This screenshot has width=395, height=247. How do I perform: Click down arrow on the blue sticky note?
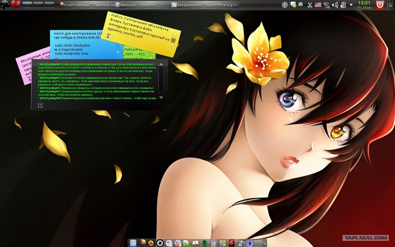pos(118,52)
